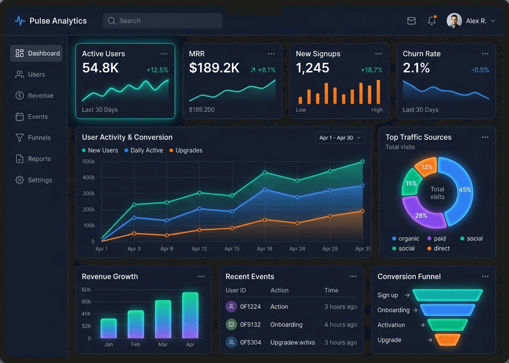This screenshot has width=509, height=363.
Task: Open user ID 0F5304
Action: [x=251, y=343]
